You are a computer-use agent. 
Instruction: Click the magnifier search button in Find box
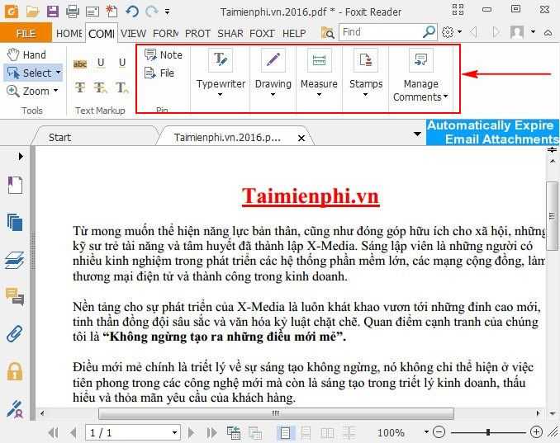[x=429, y=32]
